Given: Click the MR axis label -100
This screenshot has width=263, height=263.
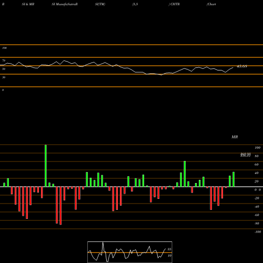Looking at the screenshot, I should point(258,232).
